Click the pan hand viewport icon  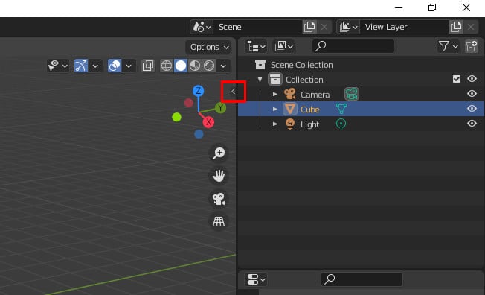pos(219,176)
